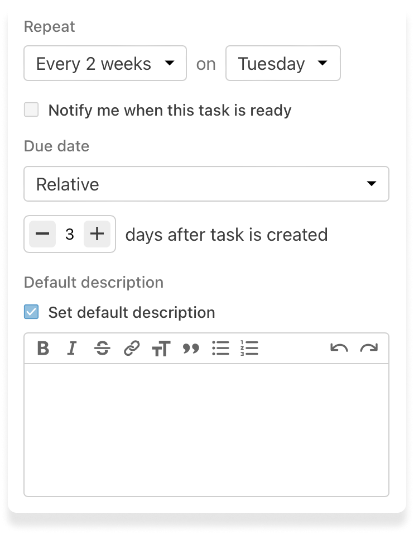Expand the Relative due date dropdown
The width and height of the screenshot is (414, 534).
pos(206,184)
